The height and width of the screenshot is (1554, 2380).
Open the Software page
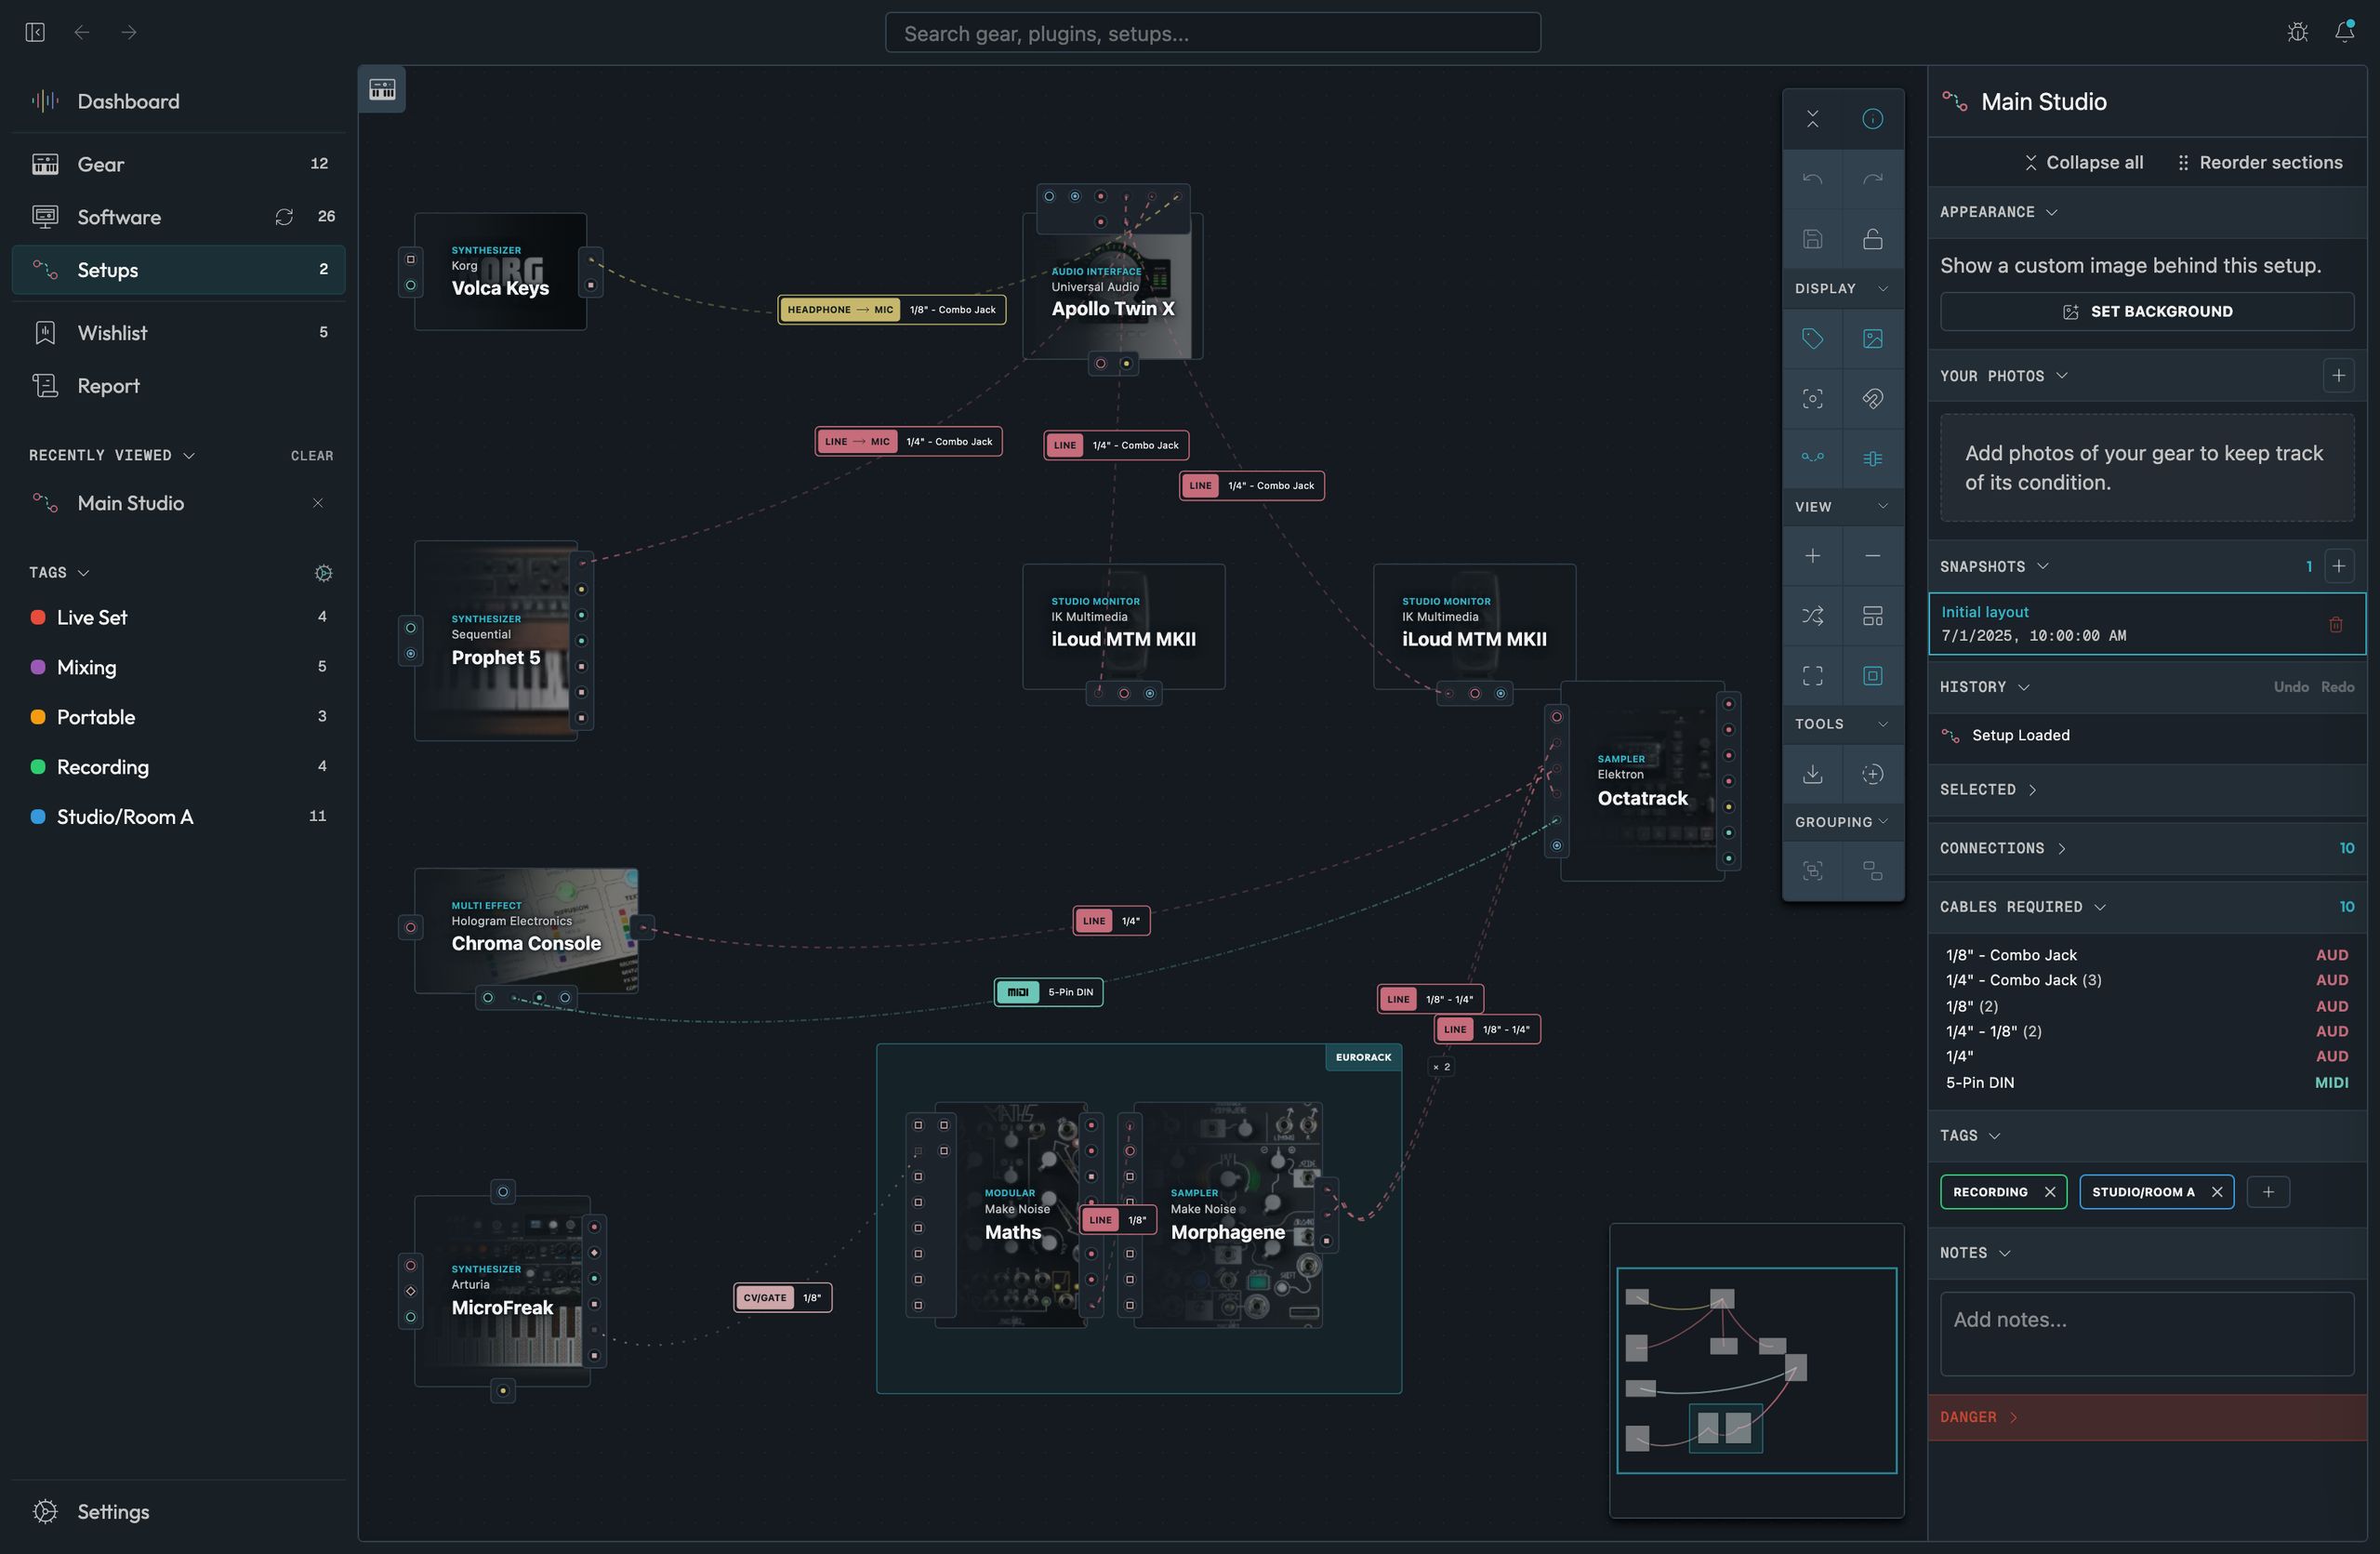tap(178, 217)
